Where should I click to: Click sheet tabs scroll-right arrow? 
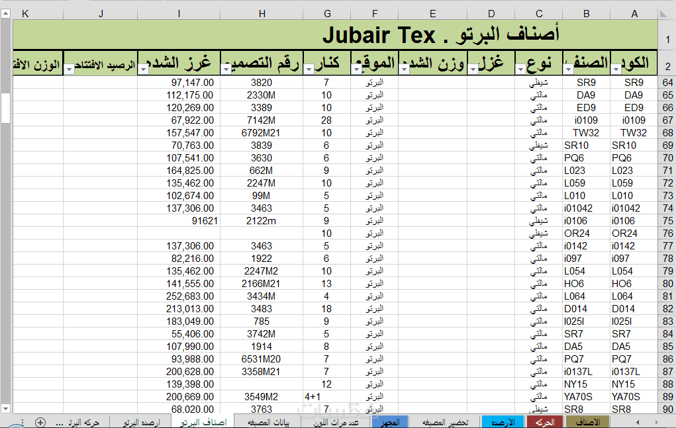click(x=657, y=423)
